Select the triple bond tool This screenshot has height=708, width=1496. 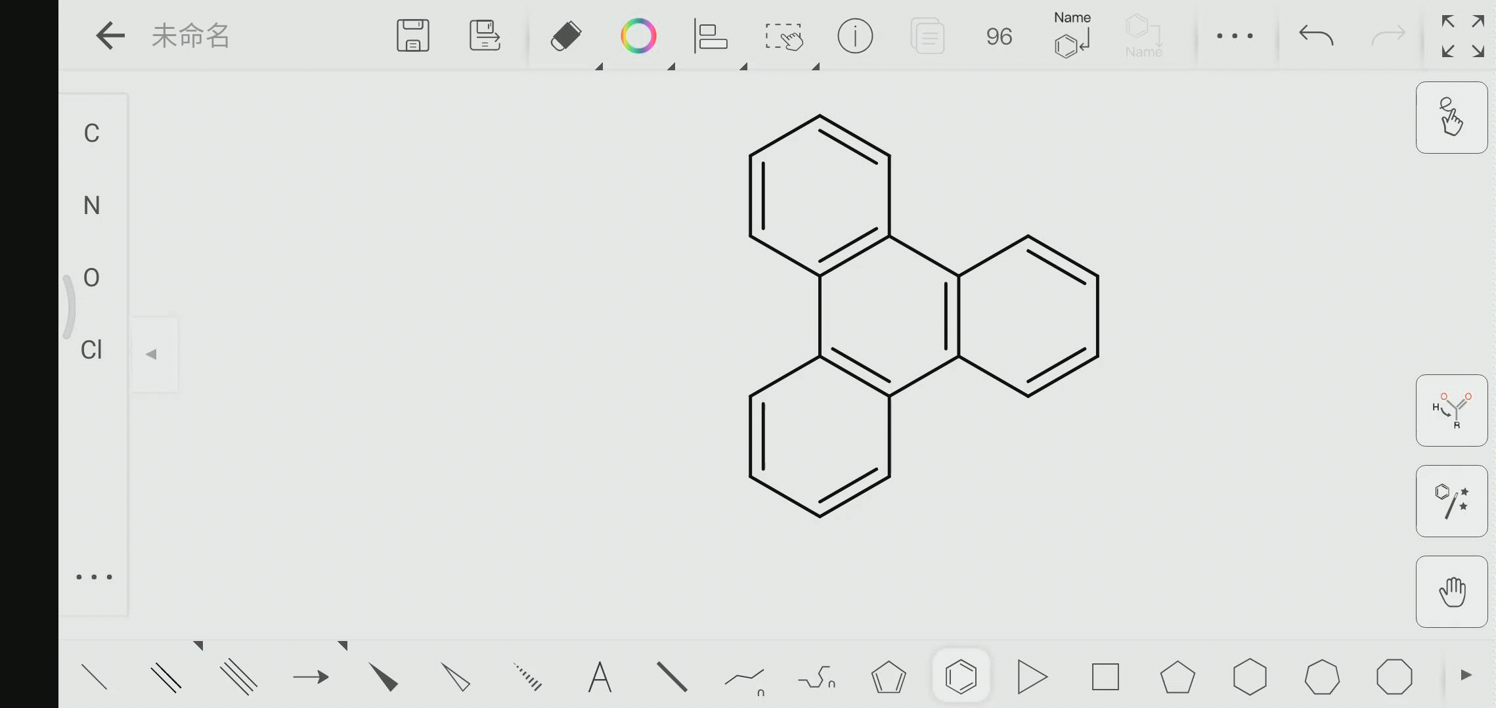[x=238, y=677]
